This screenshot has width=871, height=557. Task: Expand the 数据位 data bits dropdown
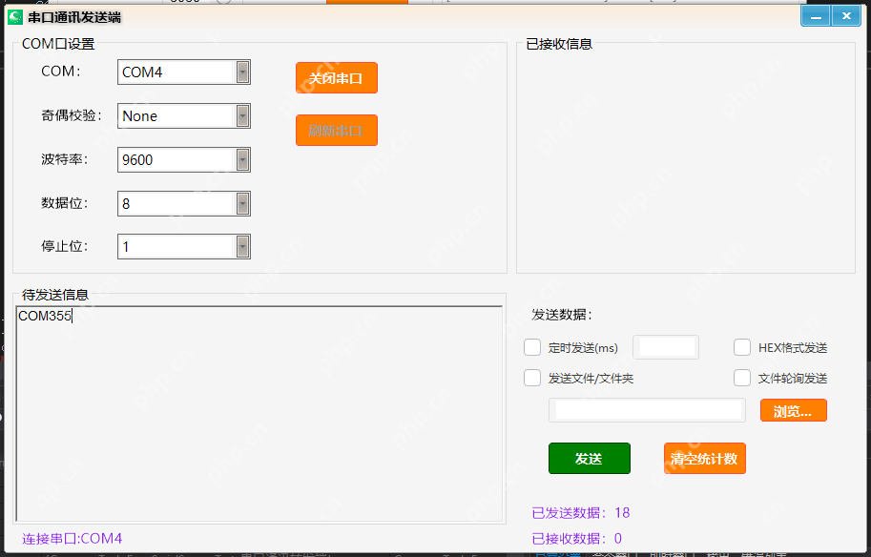[x=243, y=203]
